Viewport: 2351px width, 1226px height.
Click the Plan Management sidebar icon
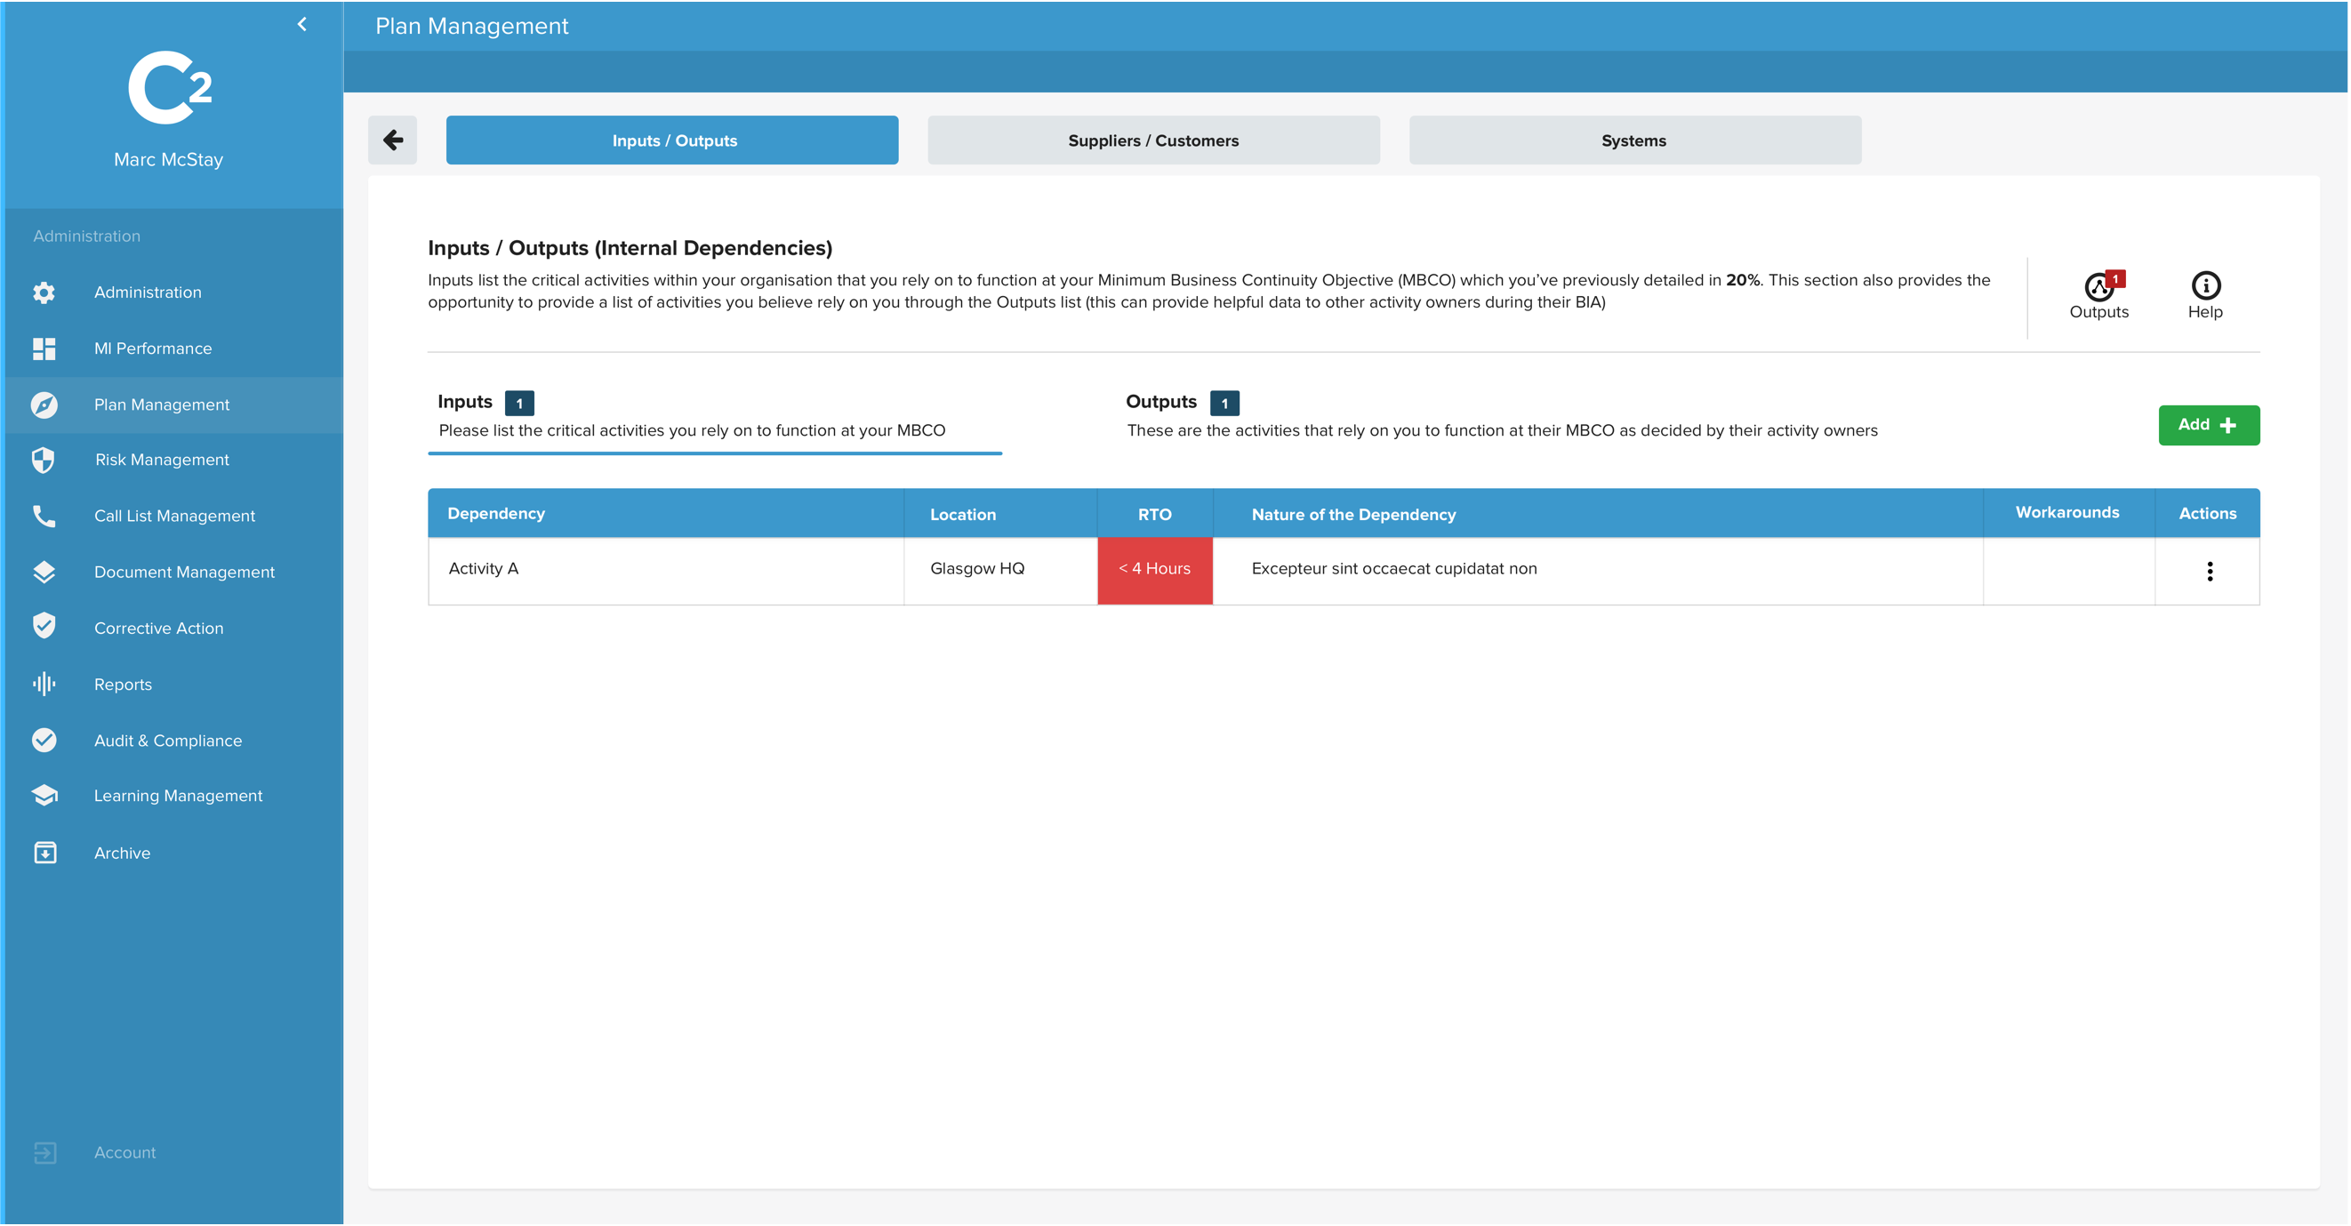click(44, 404)
